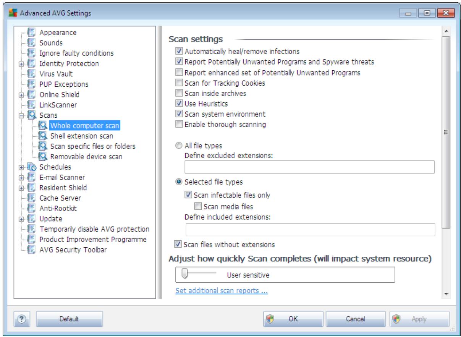Confirm settings with OK button
The width and height of the screenshot is (461, 337).
(293, 319)
